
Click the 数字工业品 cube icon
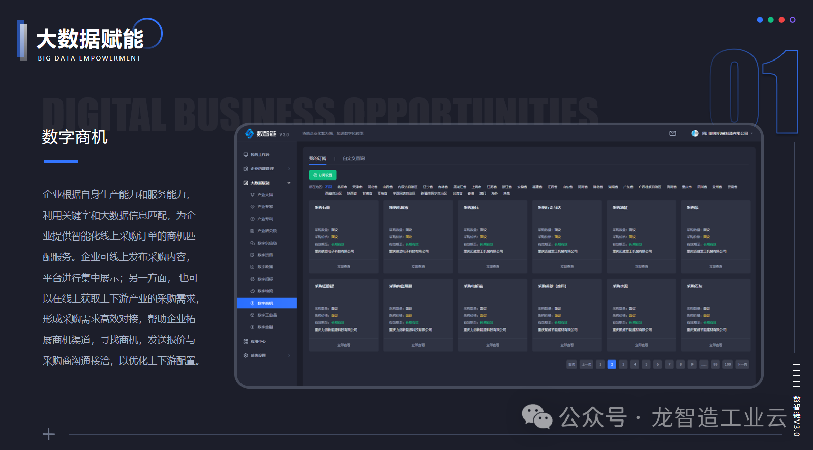point(253,315)
